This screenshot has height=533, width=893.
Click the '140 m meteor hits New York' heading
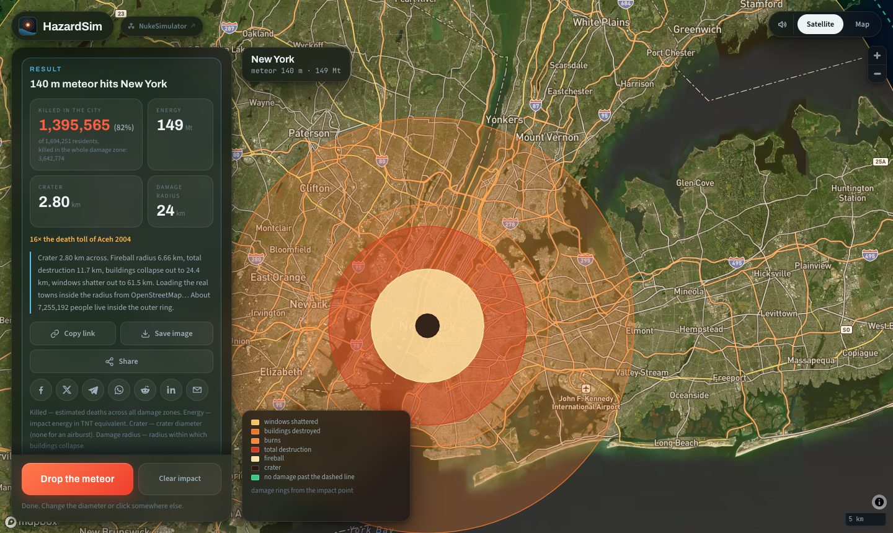(99, 84)
